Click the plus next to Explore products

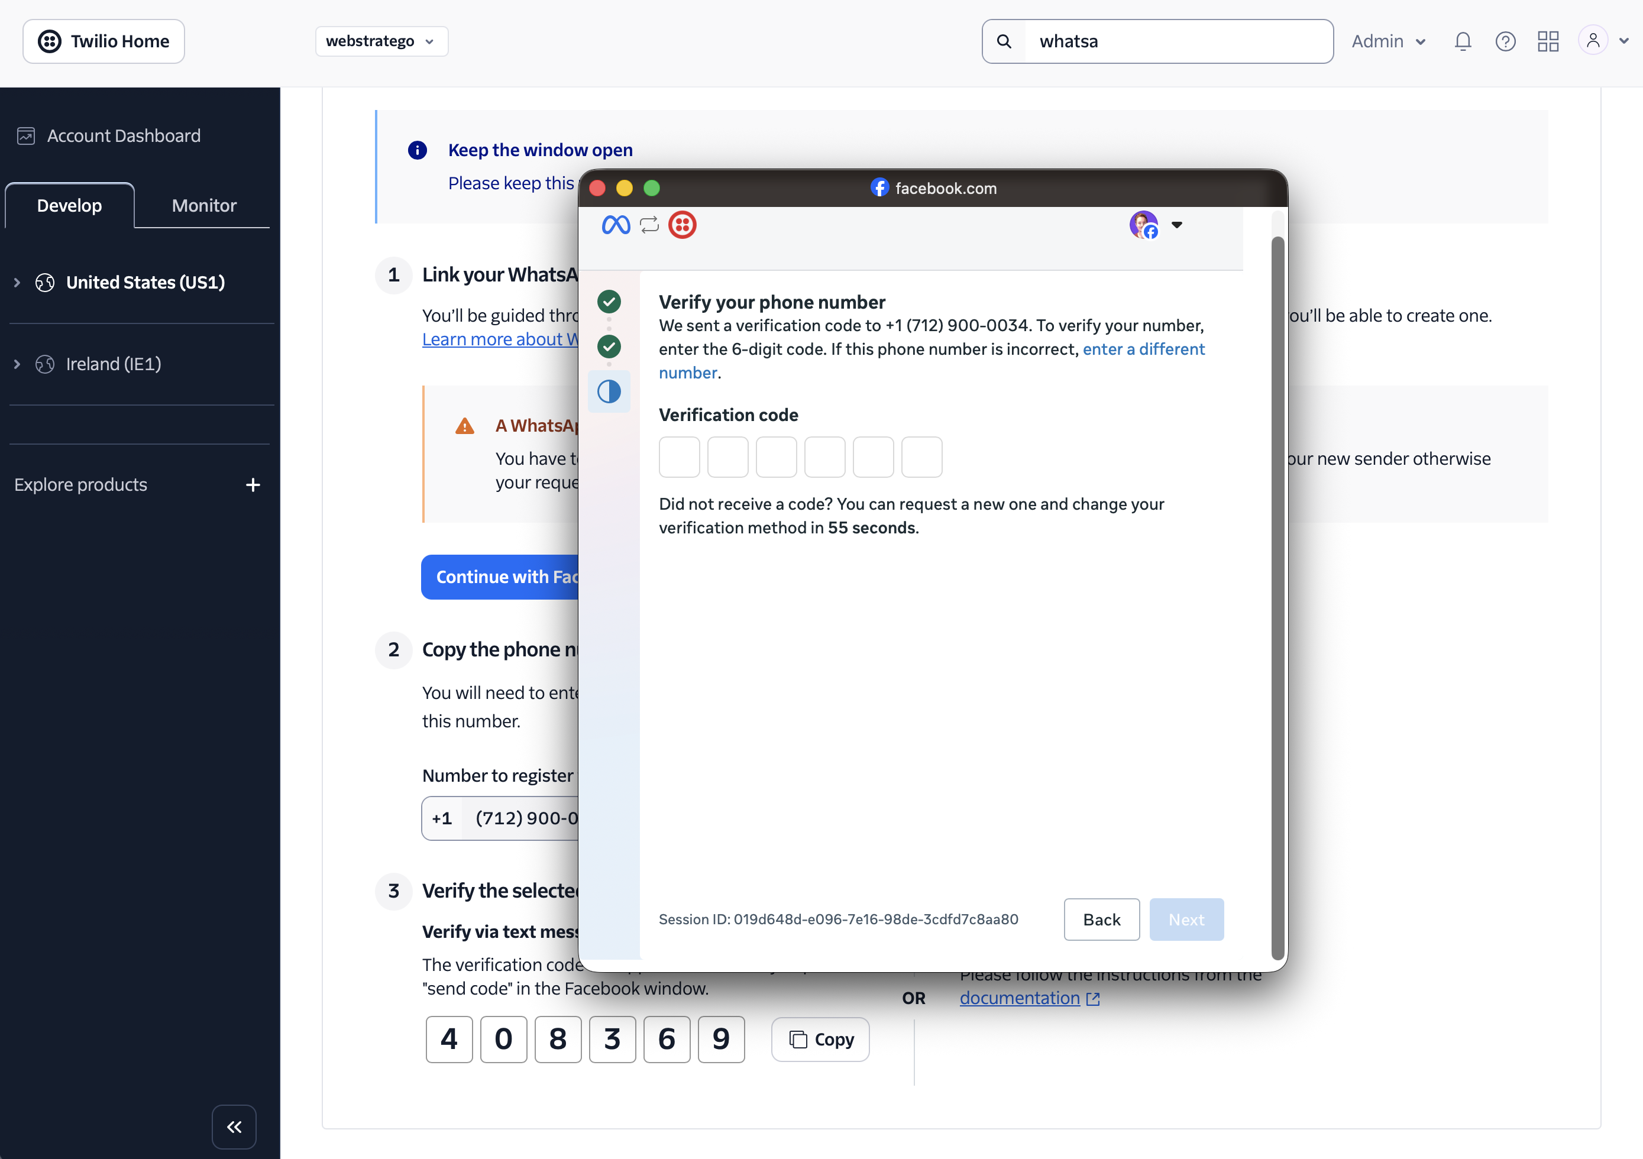[253, 485]
